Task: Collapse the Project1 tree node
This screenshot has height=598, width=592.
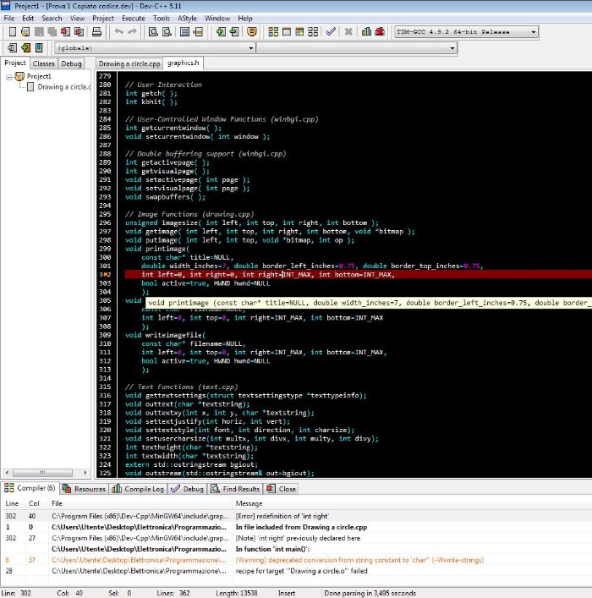Action: coord(8,77)
